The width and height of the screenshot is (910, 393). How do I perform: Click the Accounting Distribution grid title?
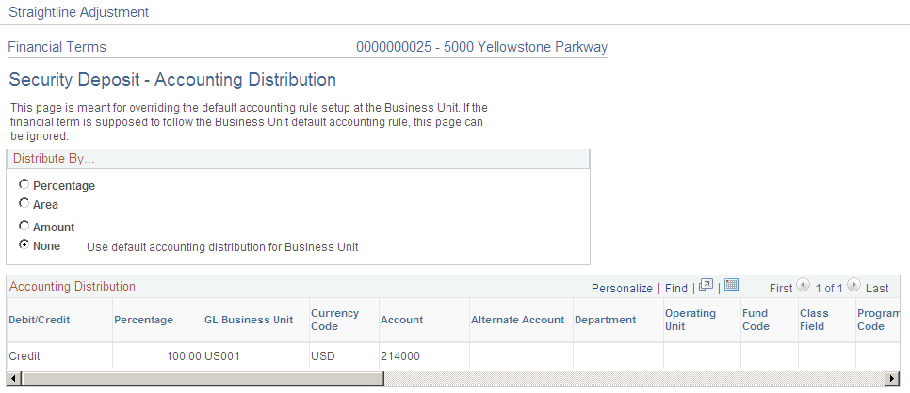tap(73, 287)
